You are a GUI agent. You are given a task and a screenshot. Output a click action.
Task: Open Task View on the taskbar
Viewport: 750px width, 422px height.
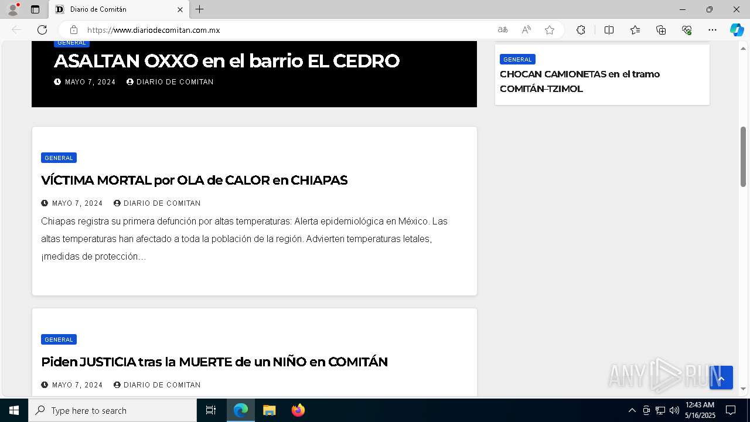[x=211, y=410]
